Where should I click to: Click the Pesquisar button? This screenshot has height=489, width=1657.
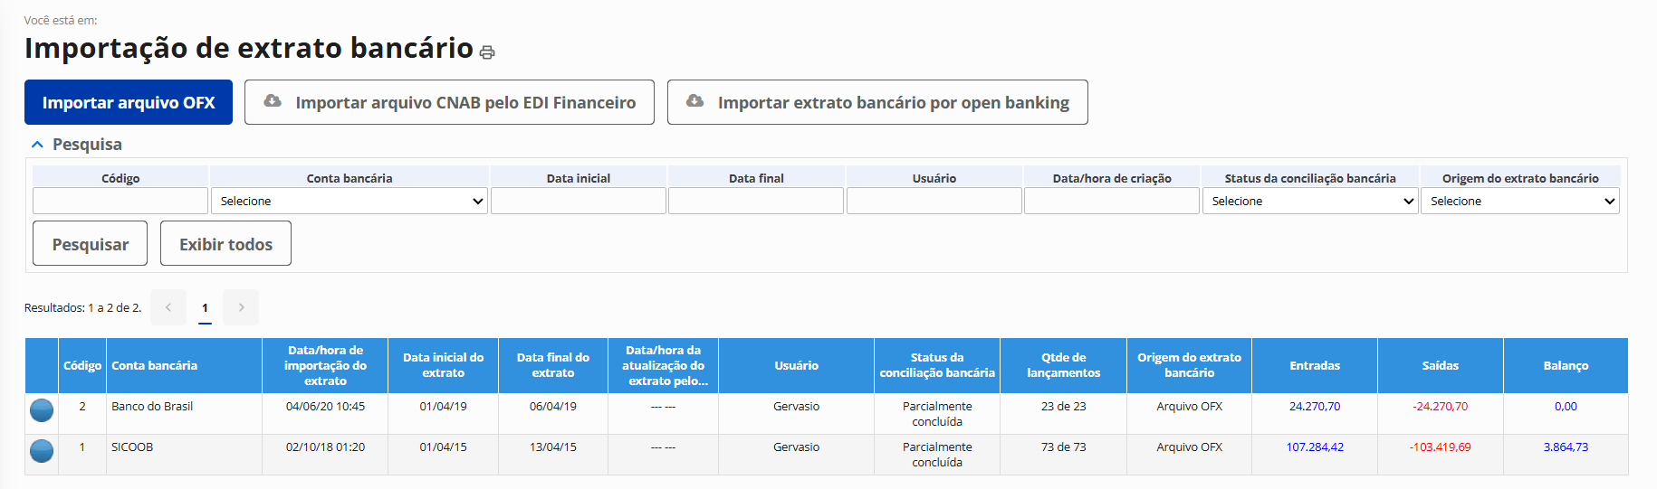click(x=91, y=244)
